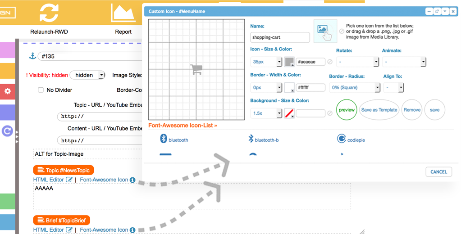Click the anchor icon beside #135
Screen dimensions: 461x234
(32, 56)
